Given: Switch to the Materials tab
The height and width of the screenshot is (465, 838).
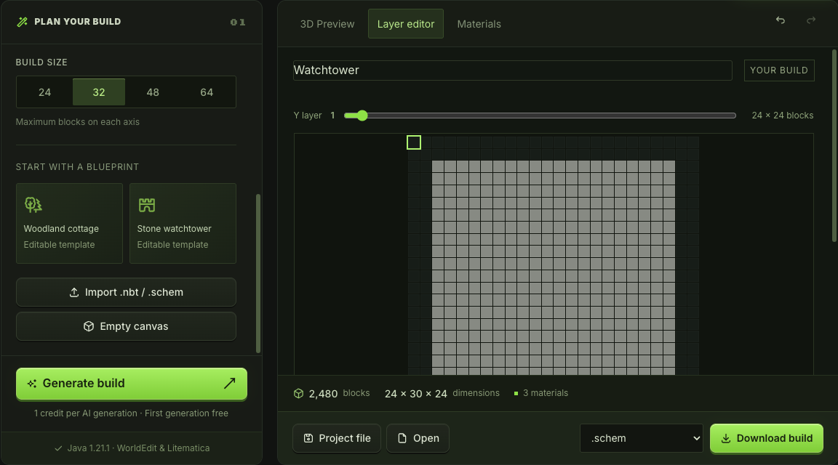Looking at the screenshot, I should (x=479, y=24).
